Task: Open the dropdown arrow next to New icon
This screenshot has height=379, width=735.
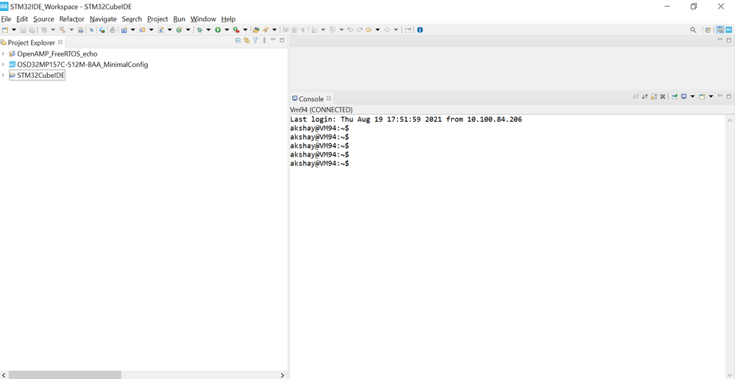Action: pos(13,29)
